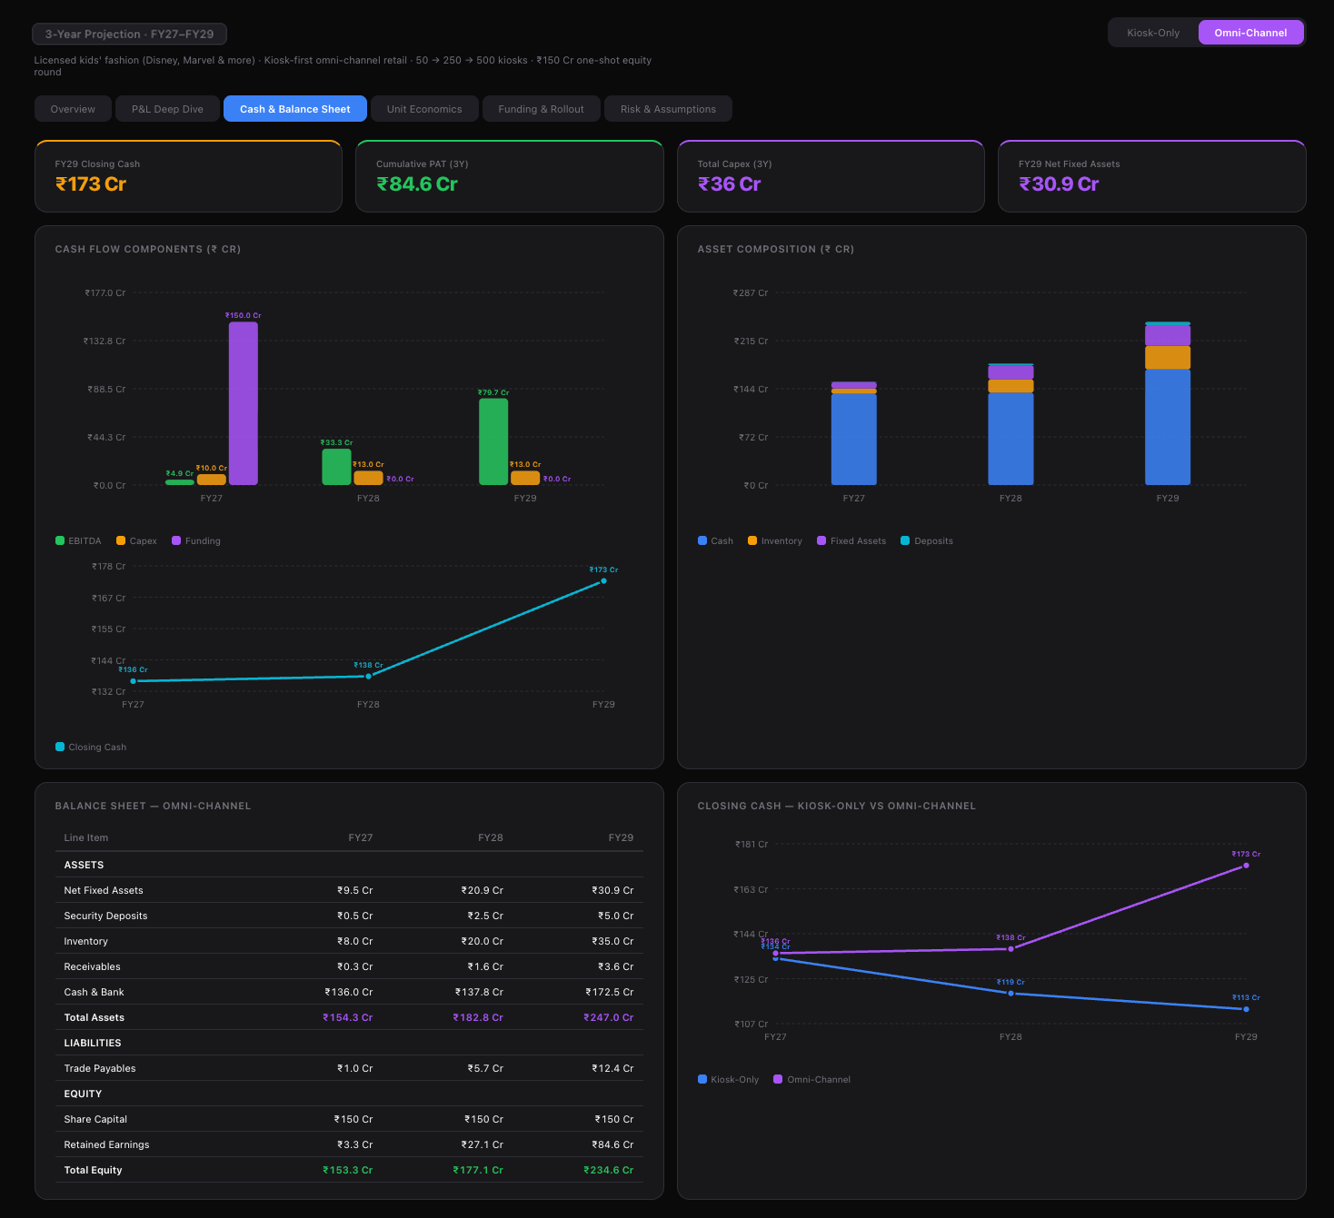The width and height of the screenshot is (1334, 1218).
Task: Click the FY29 Closing Cash KPI card
Action: 188,176
